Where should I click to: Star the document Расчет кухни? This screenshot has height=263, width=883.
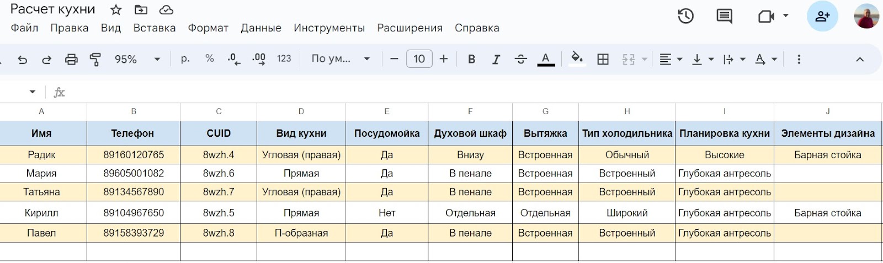click(x=116, y=10)
